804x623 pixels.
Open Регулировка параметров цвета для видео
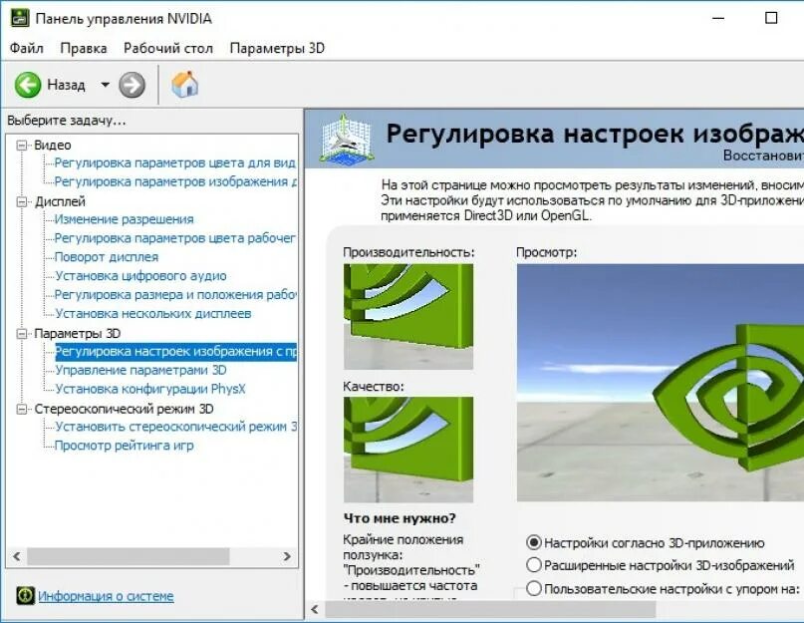pyautogui.click(x=175, y=163)
